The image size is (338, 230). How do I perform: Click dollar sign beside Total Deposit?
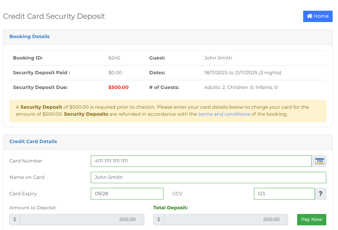[158, 220]
